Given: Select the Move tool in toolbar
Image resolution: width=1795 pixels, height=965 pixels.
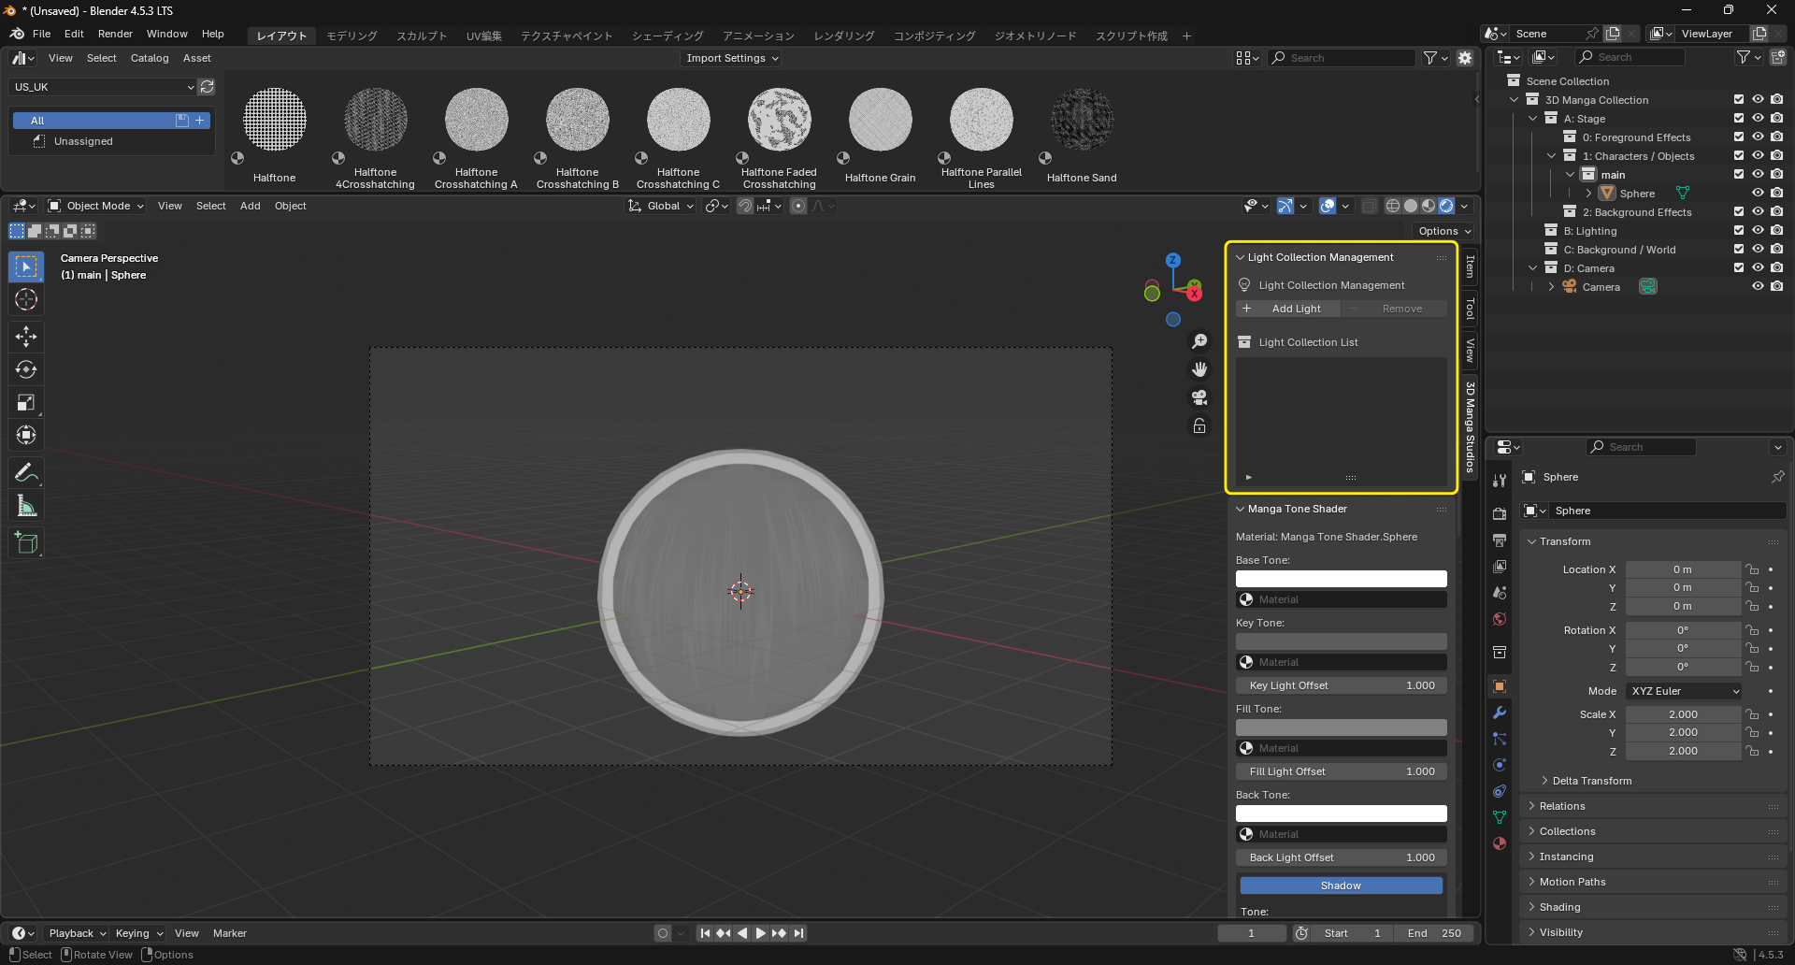Looking at the screenshot, I should [26, 336].
